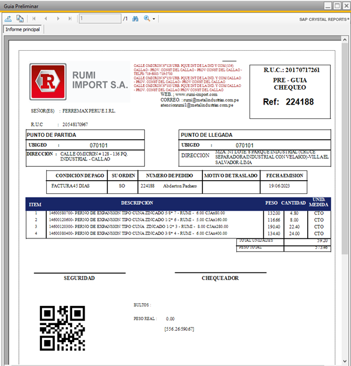This screenshot has width=351, height=366.
Task: Click PUNTO DE PARTIDA heading
Action: coord(51,135)
